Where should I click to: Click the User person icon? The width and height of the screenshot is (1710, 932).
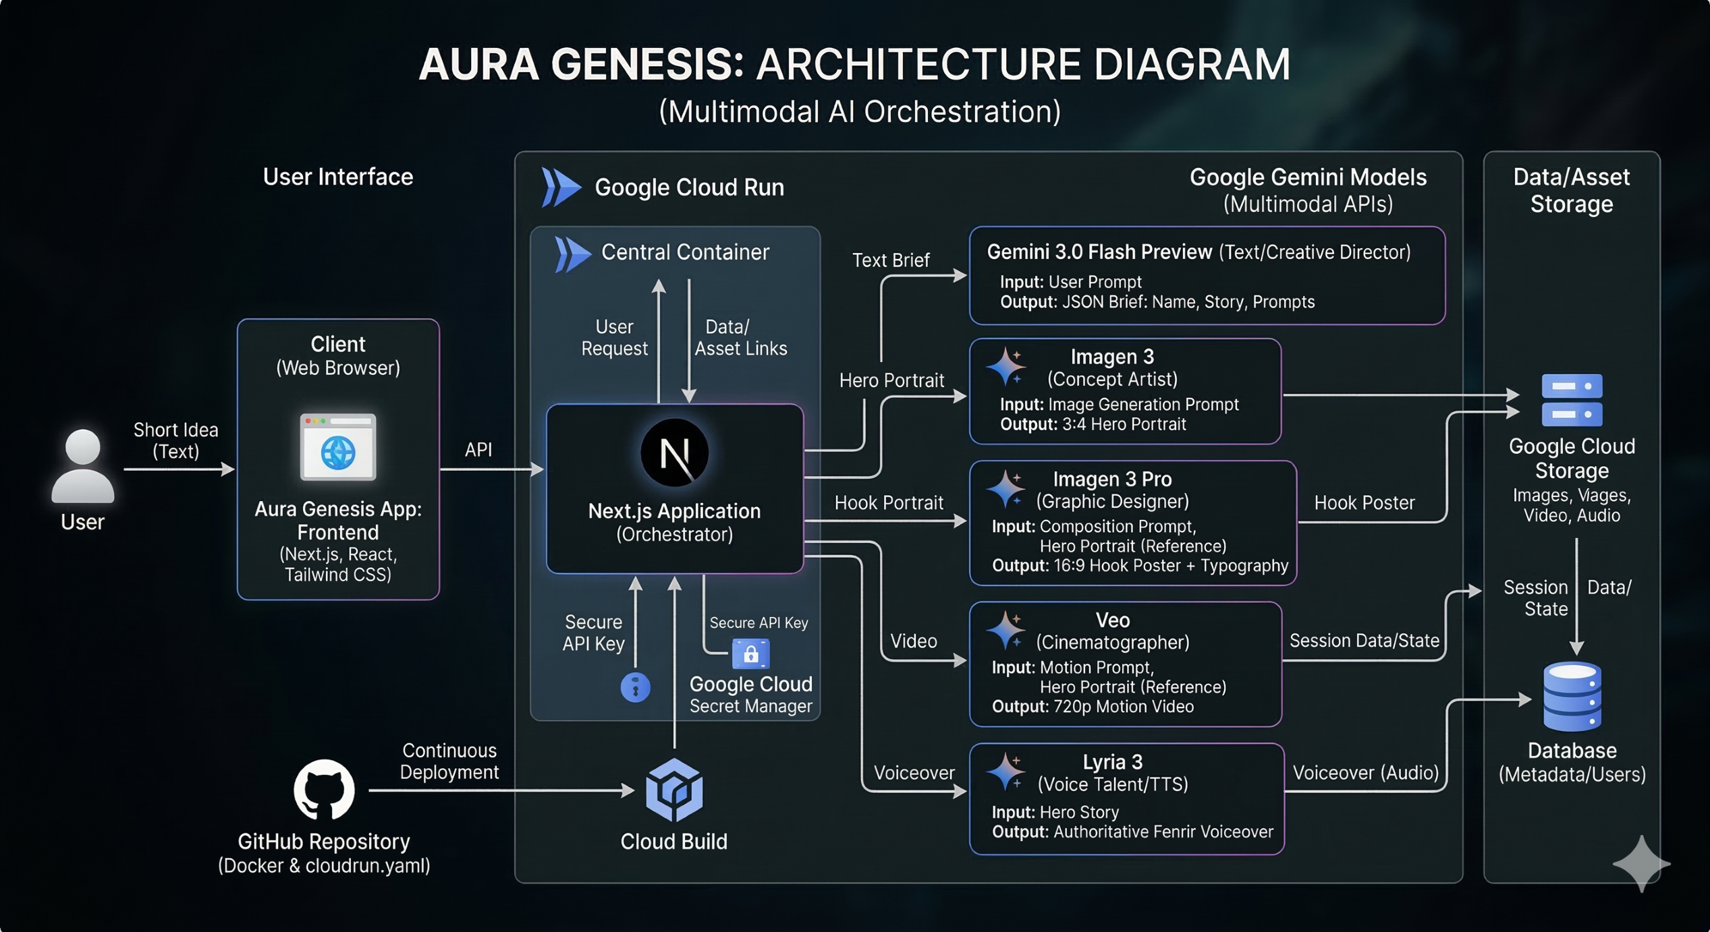click(82, 466)
